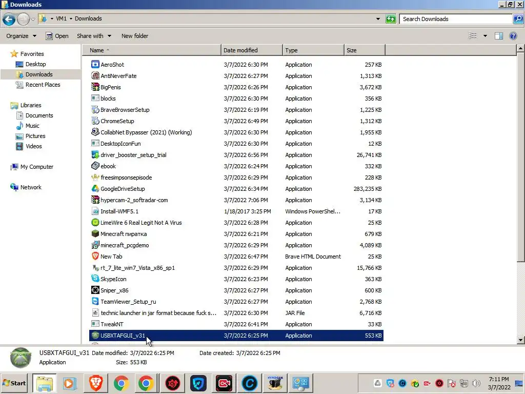This screenshot has height=394, width=525.
Task: Click Open in the toolbar
Action: 57,36
